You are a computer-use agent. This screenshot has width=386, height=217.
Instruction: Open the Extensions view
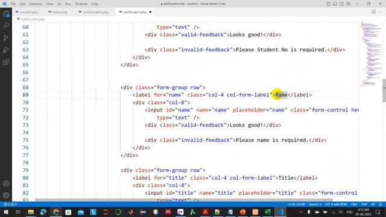click(x=6, y=61)
